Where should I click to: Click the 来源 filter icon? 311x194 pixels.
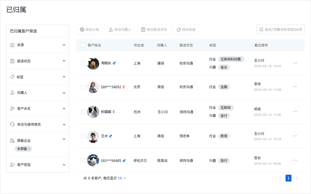[12, 45]
